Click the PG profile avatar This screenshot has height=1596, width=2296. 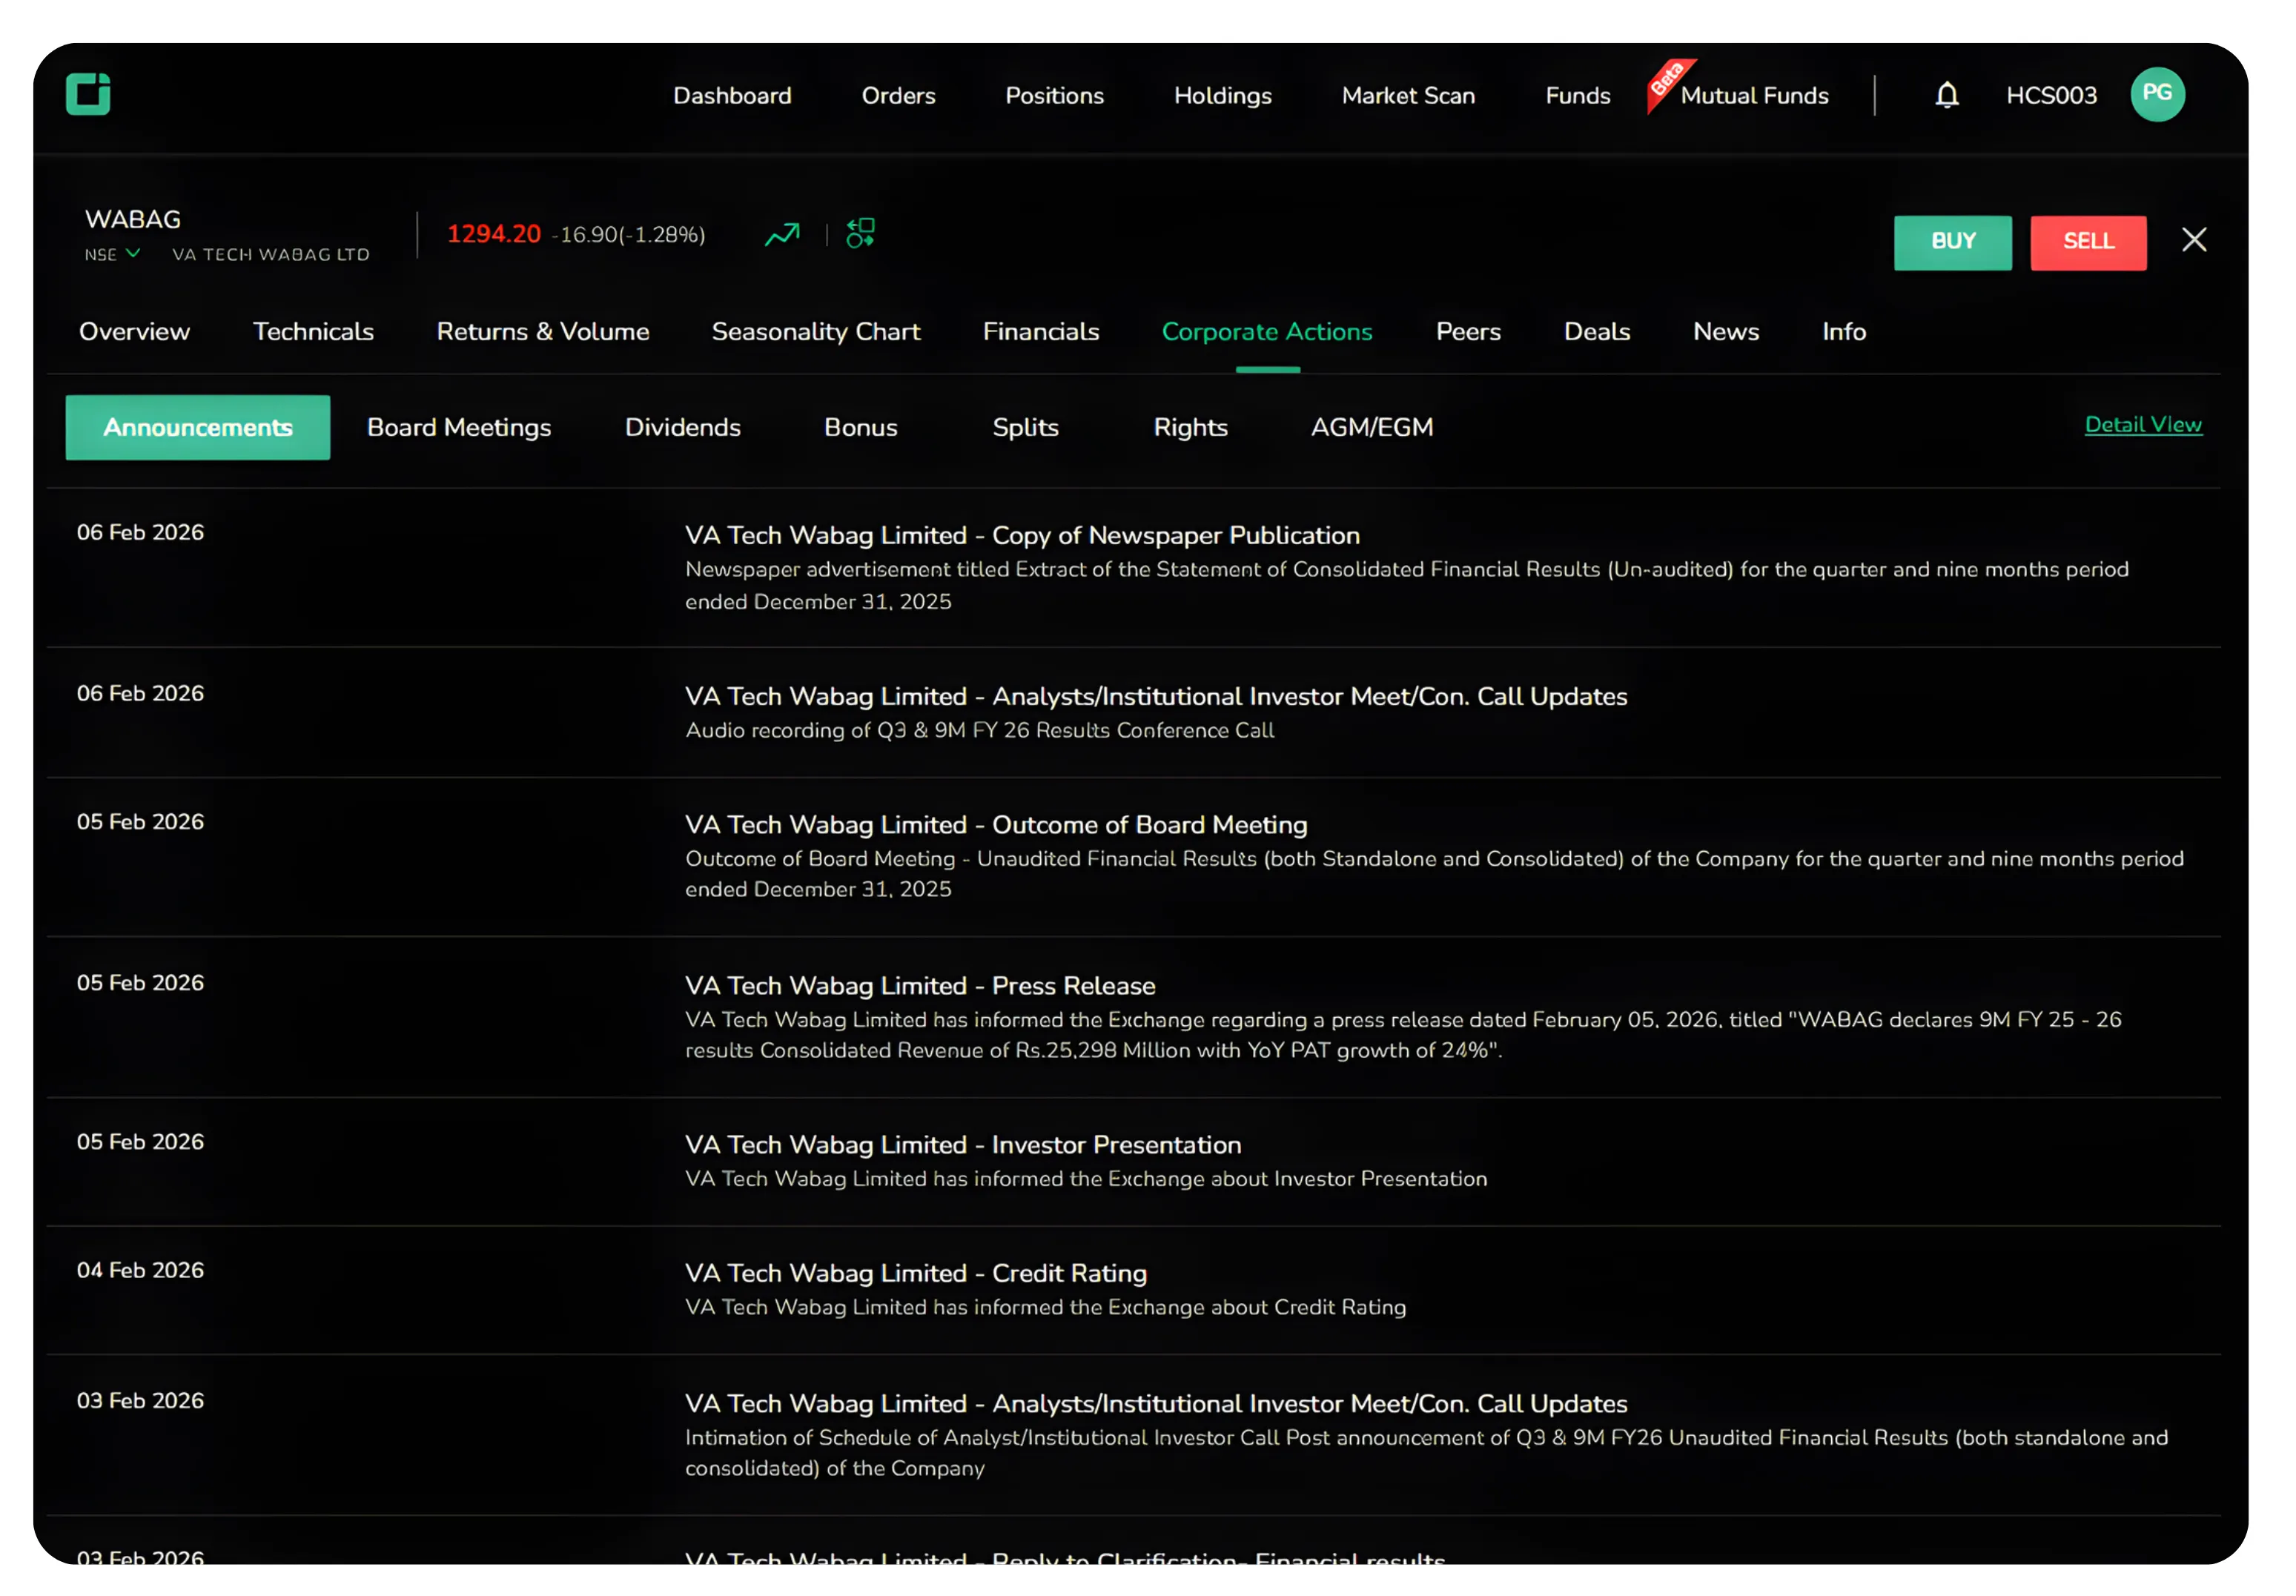[x=2157, y=95]
